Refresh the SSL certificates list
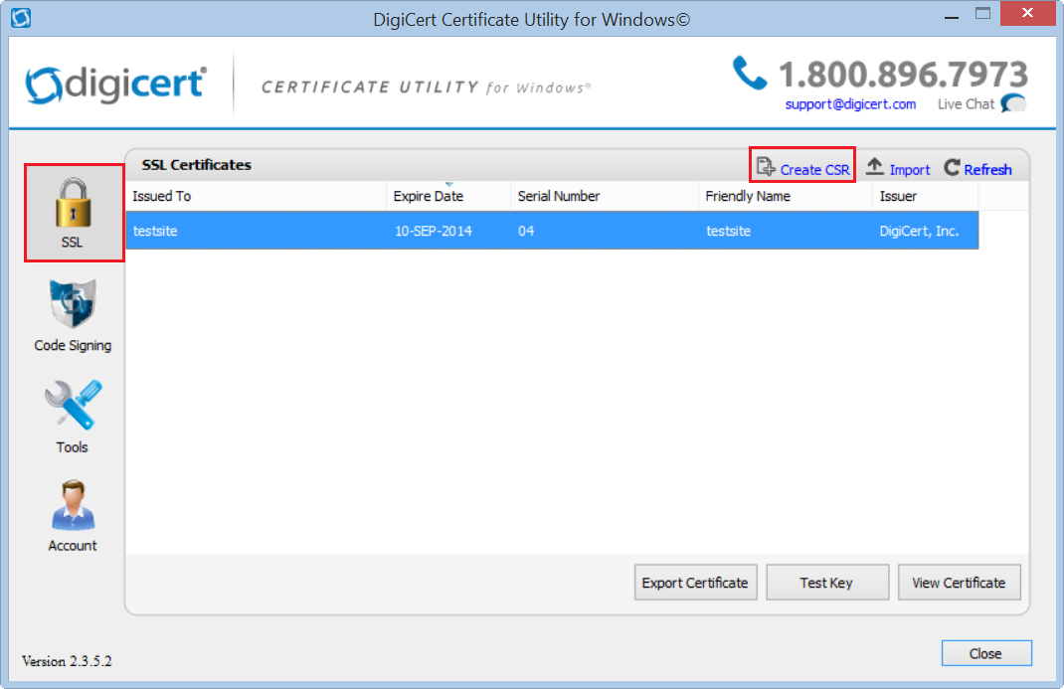The height and width of the screenshot is (689, 1064). click(x=977, y=169)
